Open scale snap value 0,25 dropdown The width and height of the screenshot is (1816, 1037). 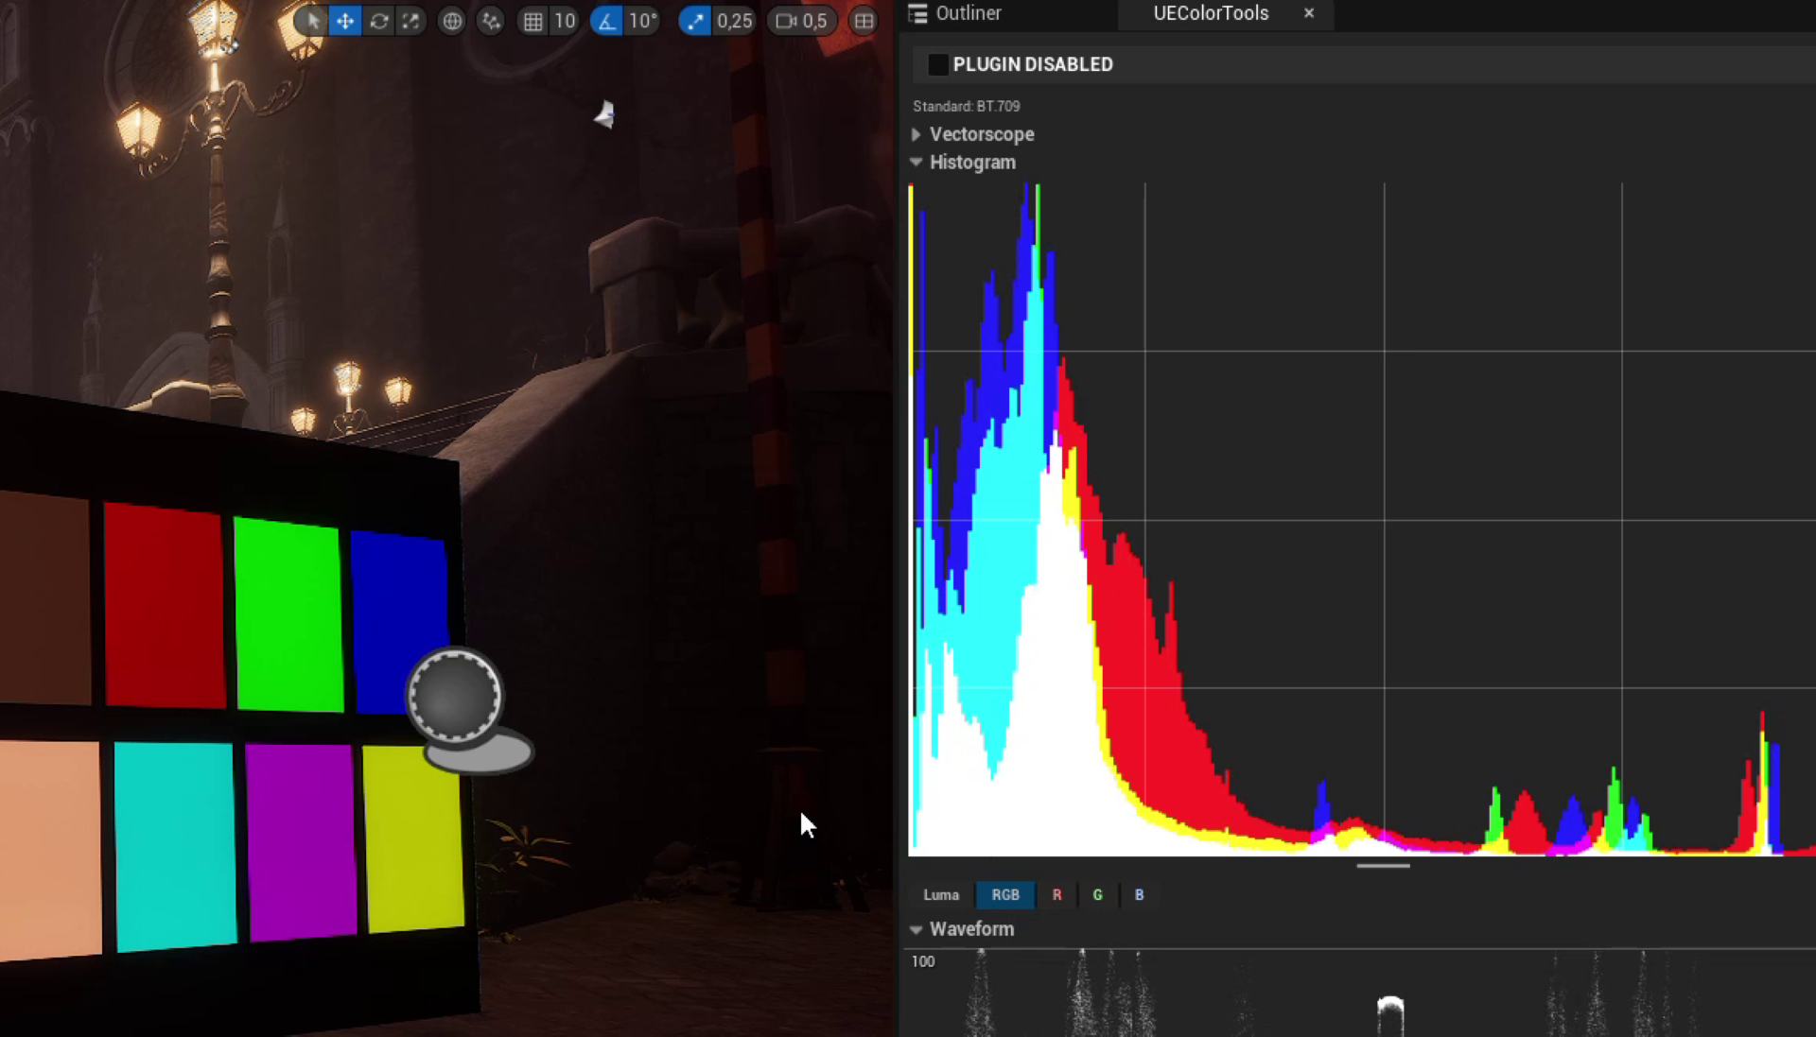pyautogui.click(x=735, y=21)
